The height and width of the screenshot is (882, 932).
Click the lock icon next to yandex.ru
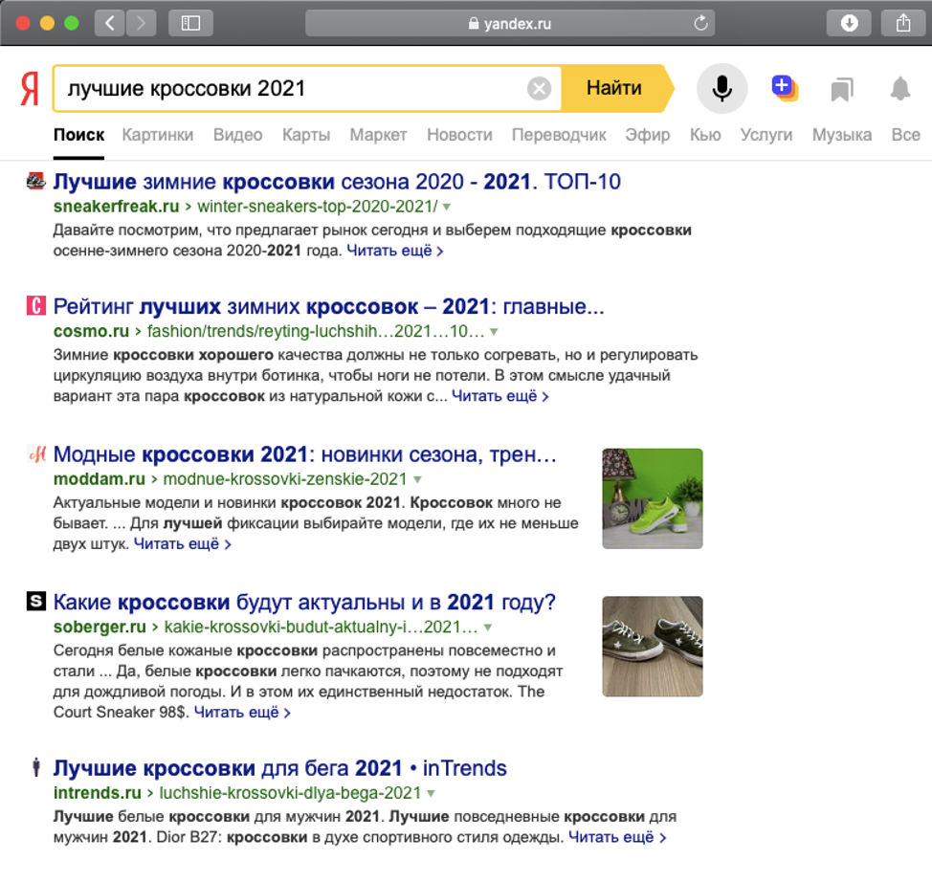pos(474,23)
